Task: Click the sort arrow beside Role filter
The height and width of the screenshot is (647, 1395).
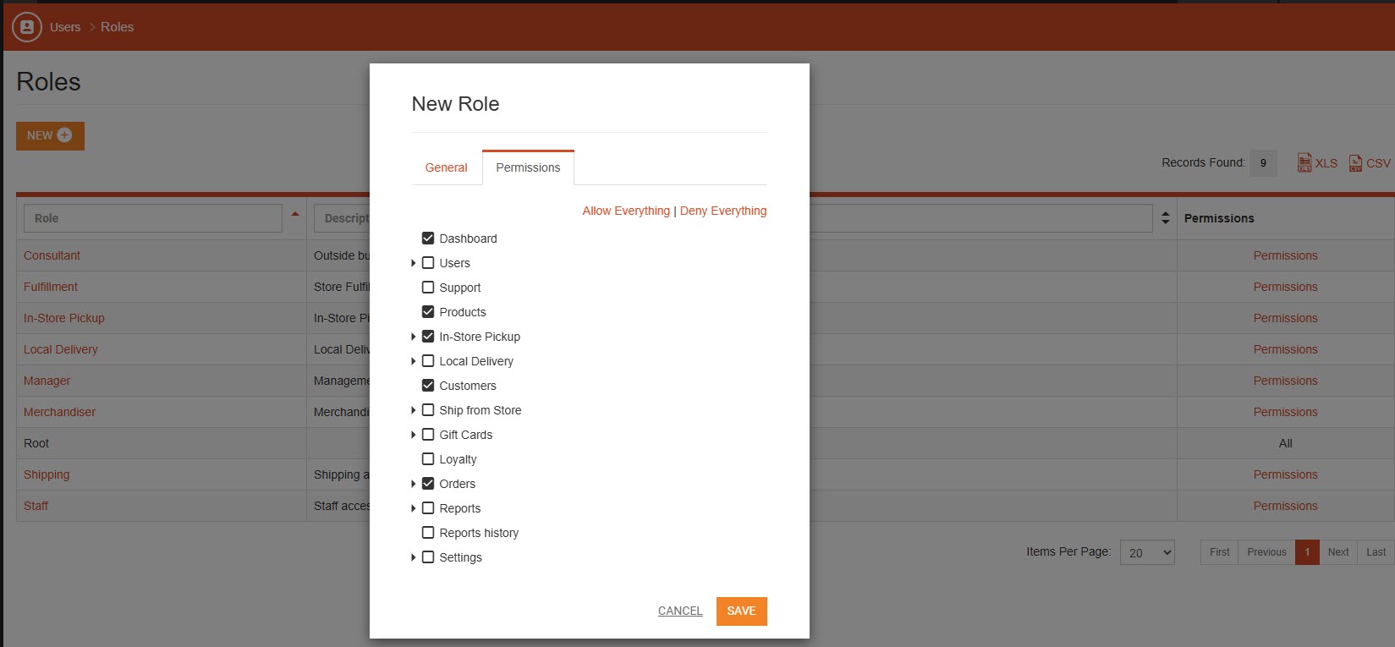Action: (x=295, y=214)
